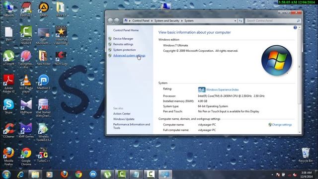Open the JAVA 1.7 folder icon
The width and height of the screenshot is (318, 179).
[x=61, y=9]
